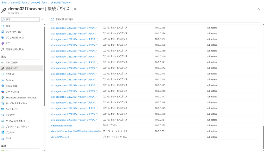Click subnetaca cell in kubernetes-internal row

[212, 125]
